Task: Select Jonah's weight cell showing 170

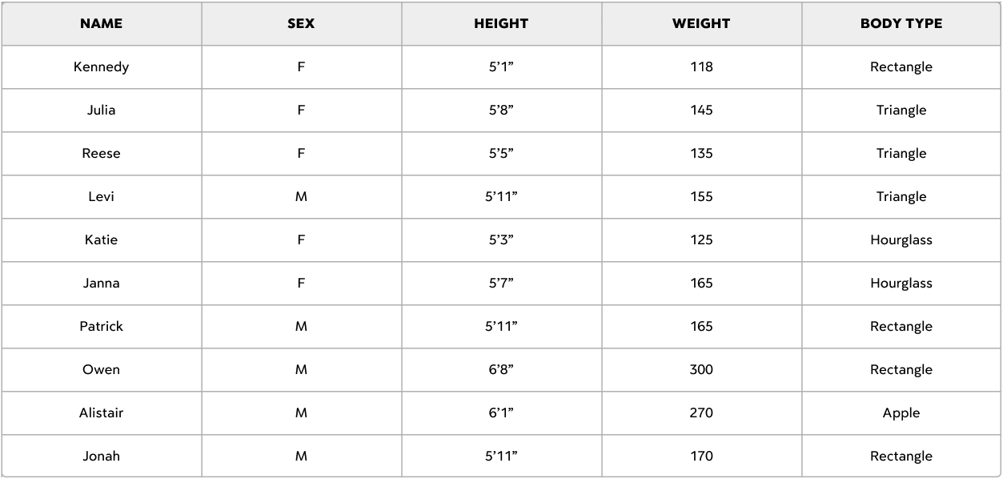Action: (x=702, y=456)
